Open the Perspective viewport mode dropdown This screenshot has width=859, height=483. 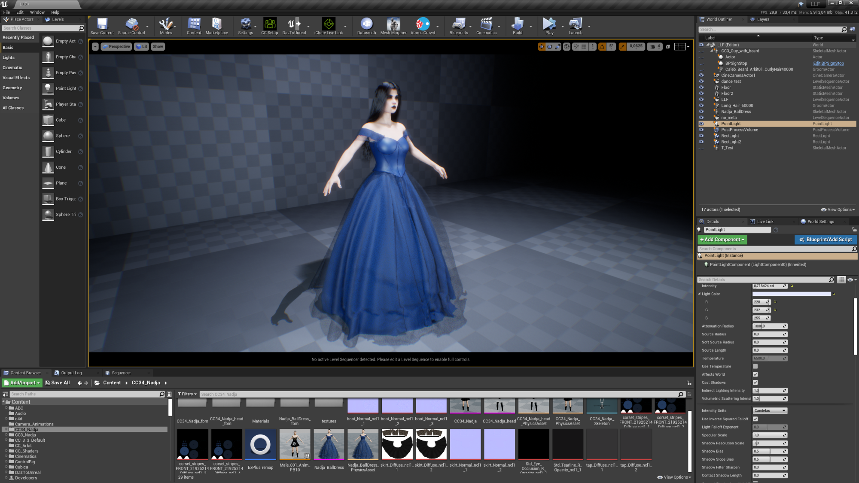point(116,46)
